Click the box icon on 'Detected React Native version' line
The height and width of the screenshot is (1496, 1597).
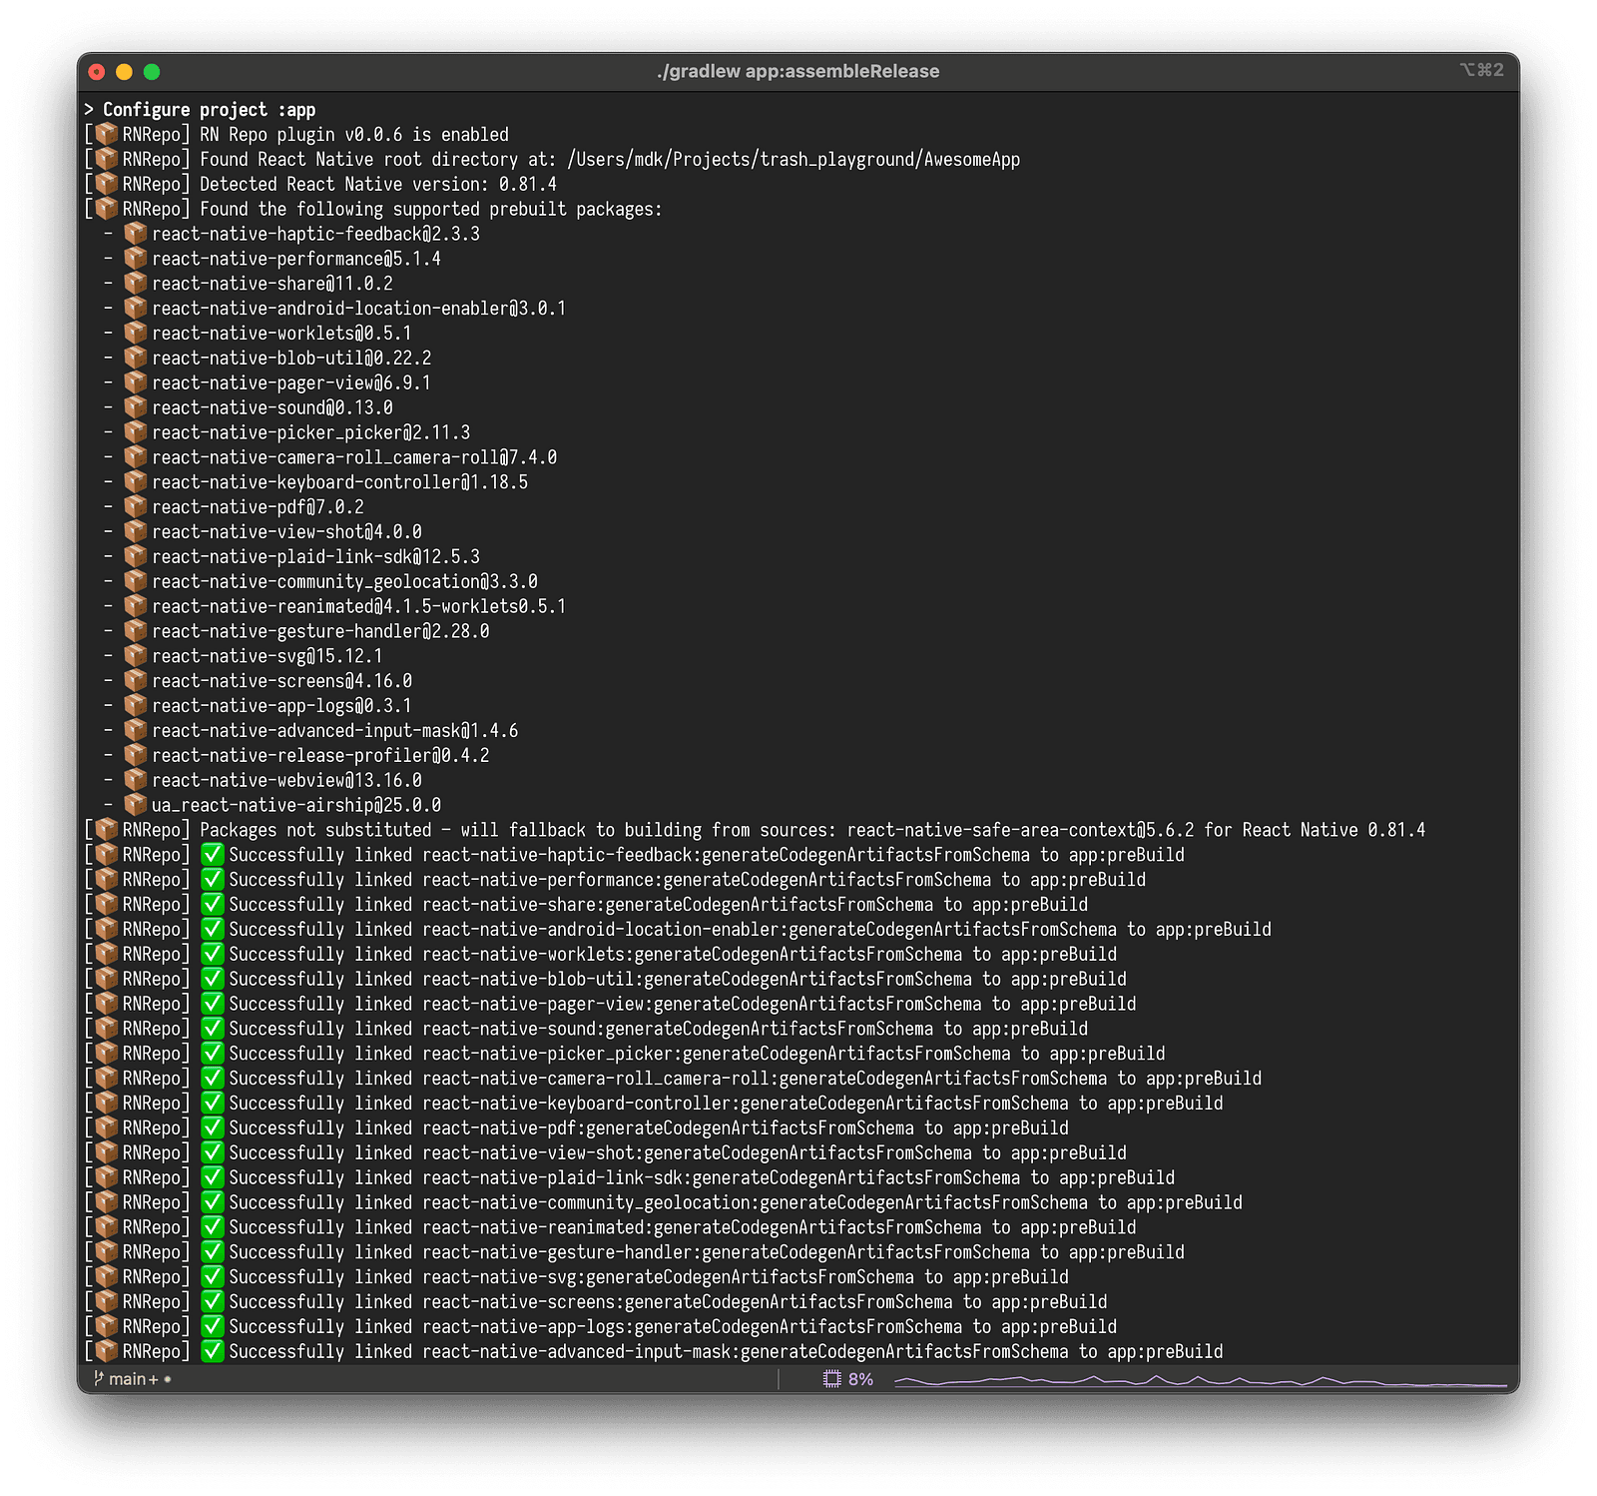click(107, 184)
